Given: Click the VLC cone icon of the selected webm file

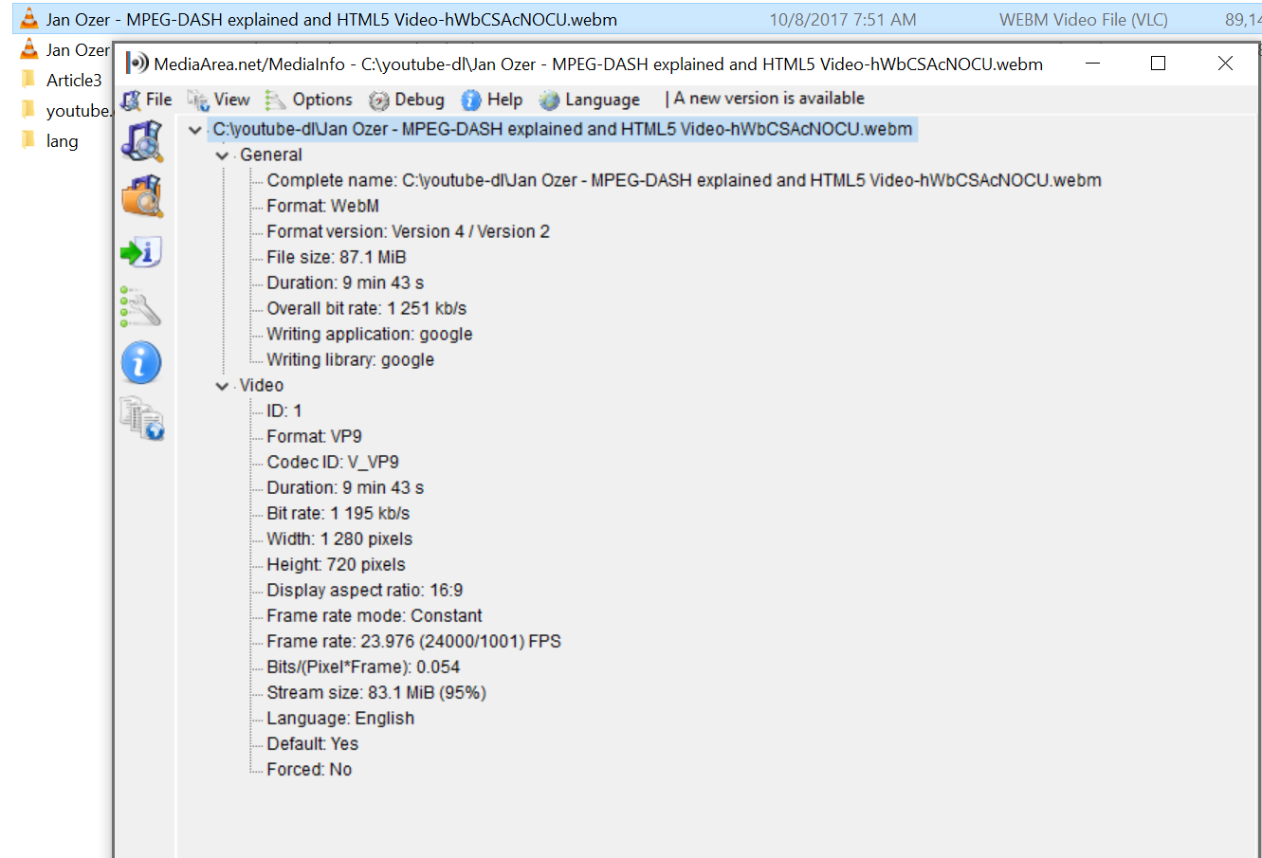Looking at the screenshot, I should tap(29, 18).
